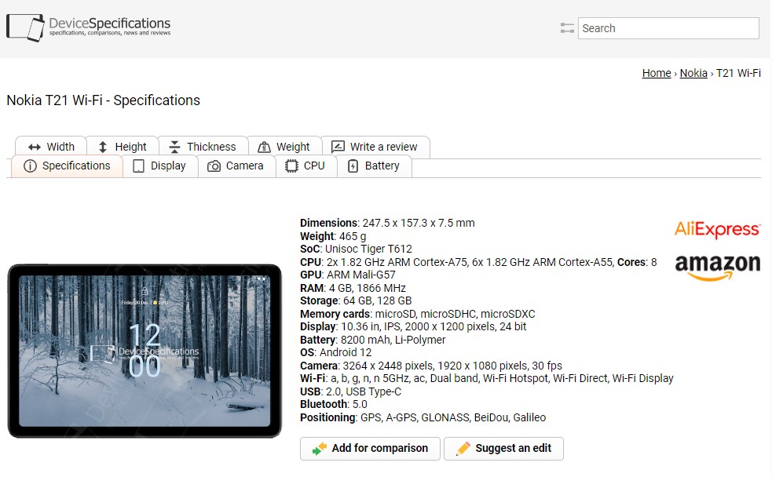Click the write a review pencil icon
The width and height of the screenshot is (772, 477).
click(x=338, y=147)
